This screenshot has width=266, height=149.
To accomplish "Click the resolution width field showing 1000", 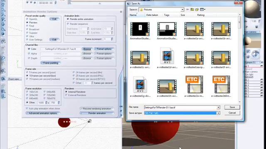I will tap(41, 103).
